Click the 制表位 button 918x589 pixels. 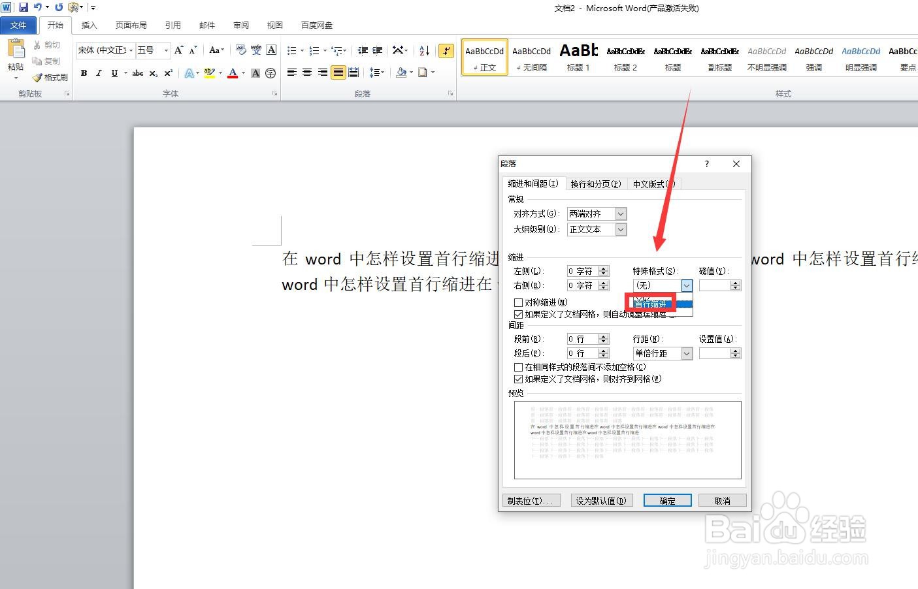tap(531, 500)
